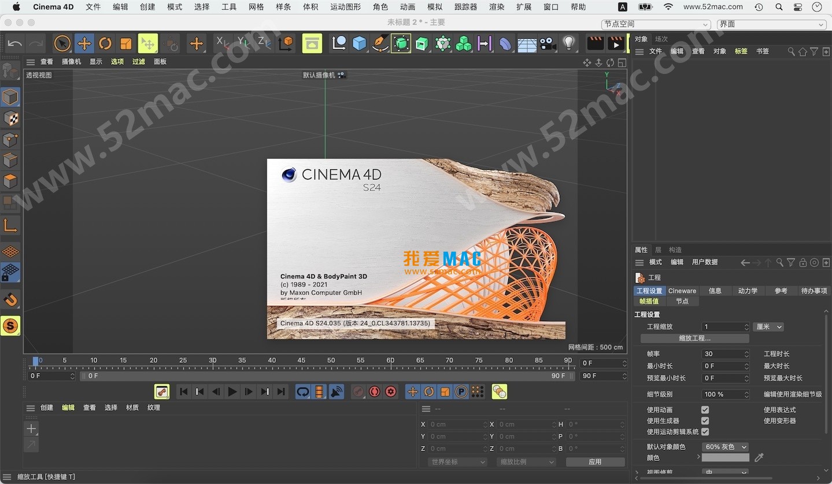Toggle the 使用动画 checkbox
Image resolution: width=832 pixels, height=484 pixels.
[705, 409]
